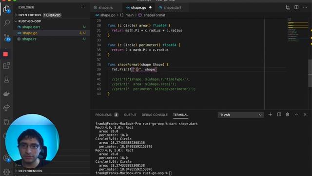Click the Problems count badge 3

(116, 115)
